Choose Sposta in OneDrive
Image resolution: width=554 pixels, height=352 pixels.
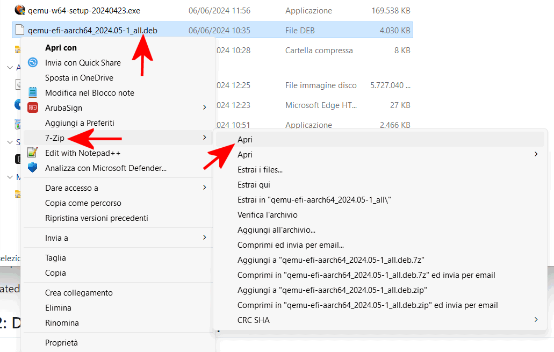[x=79, y=78]
